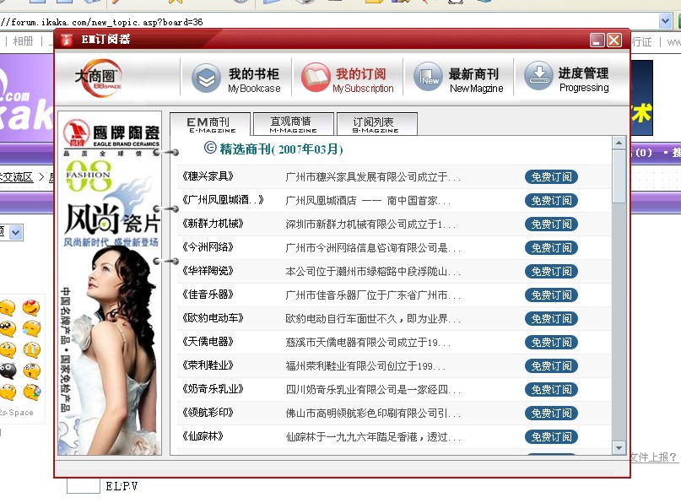Select magazine title 《佳音乐器》
681x503 pixels.
coord(208,294)
